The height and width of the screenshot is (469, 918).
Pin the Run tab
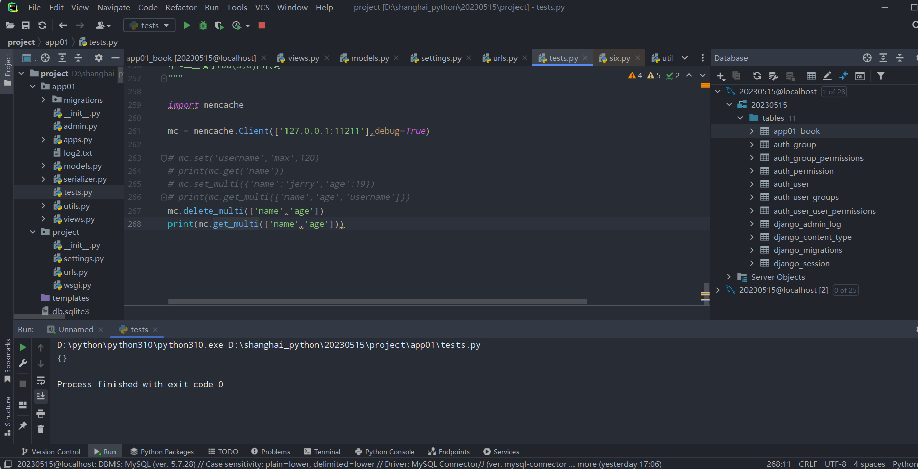[23, 426]
